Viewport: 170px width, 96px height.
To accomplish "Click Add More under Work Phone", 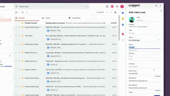I will [158, 76].
